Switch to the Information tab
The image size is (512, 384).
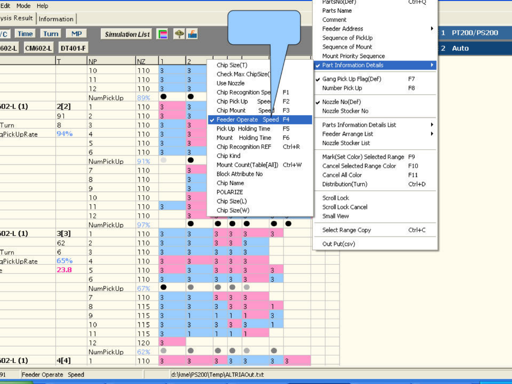(56, 19)
